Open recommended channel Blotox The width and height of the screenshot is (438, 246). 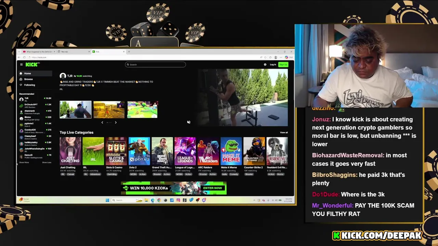click(35, 118)
